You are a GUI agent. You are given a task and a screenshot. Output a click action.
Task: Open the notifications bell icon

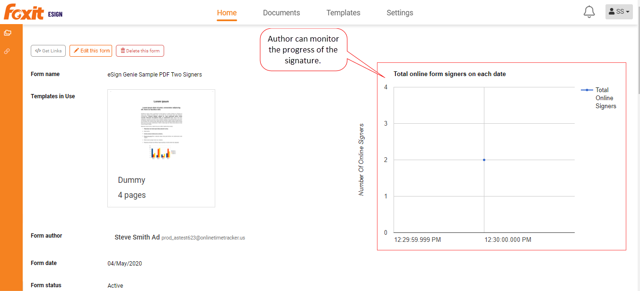(589, 12)
